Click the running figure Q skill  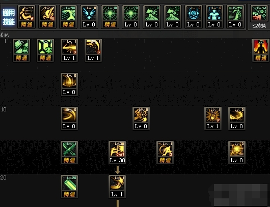(165, 153)
